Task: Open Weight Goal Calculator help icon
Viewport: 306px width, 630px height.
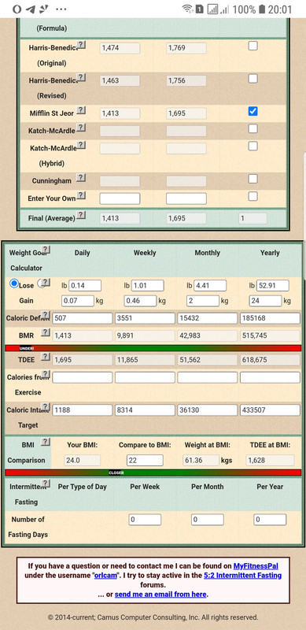Action: point(46,250)
